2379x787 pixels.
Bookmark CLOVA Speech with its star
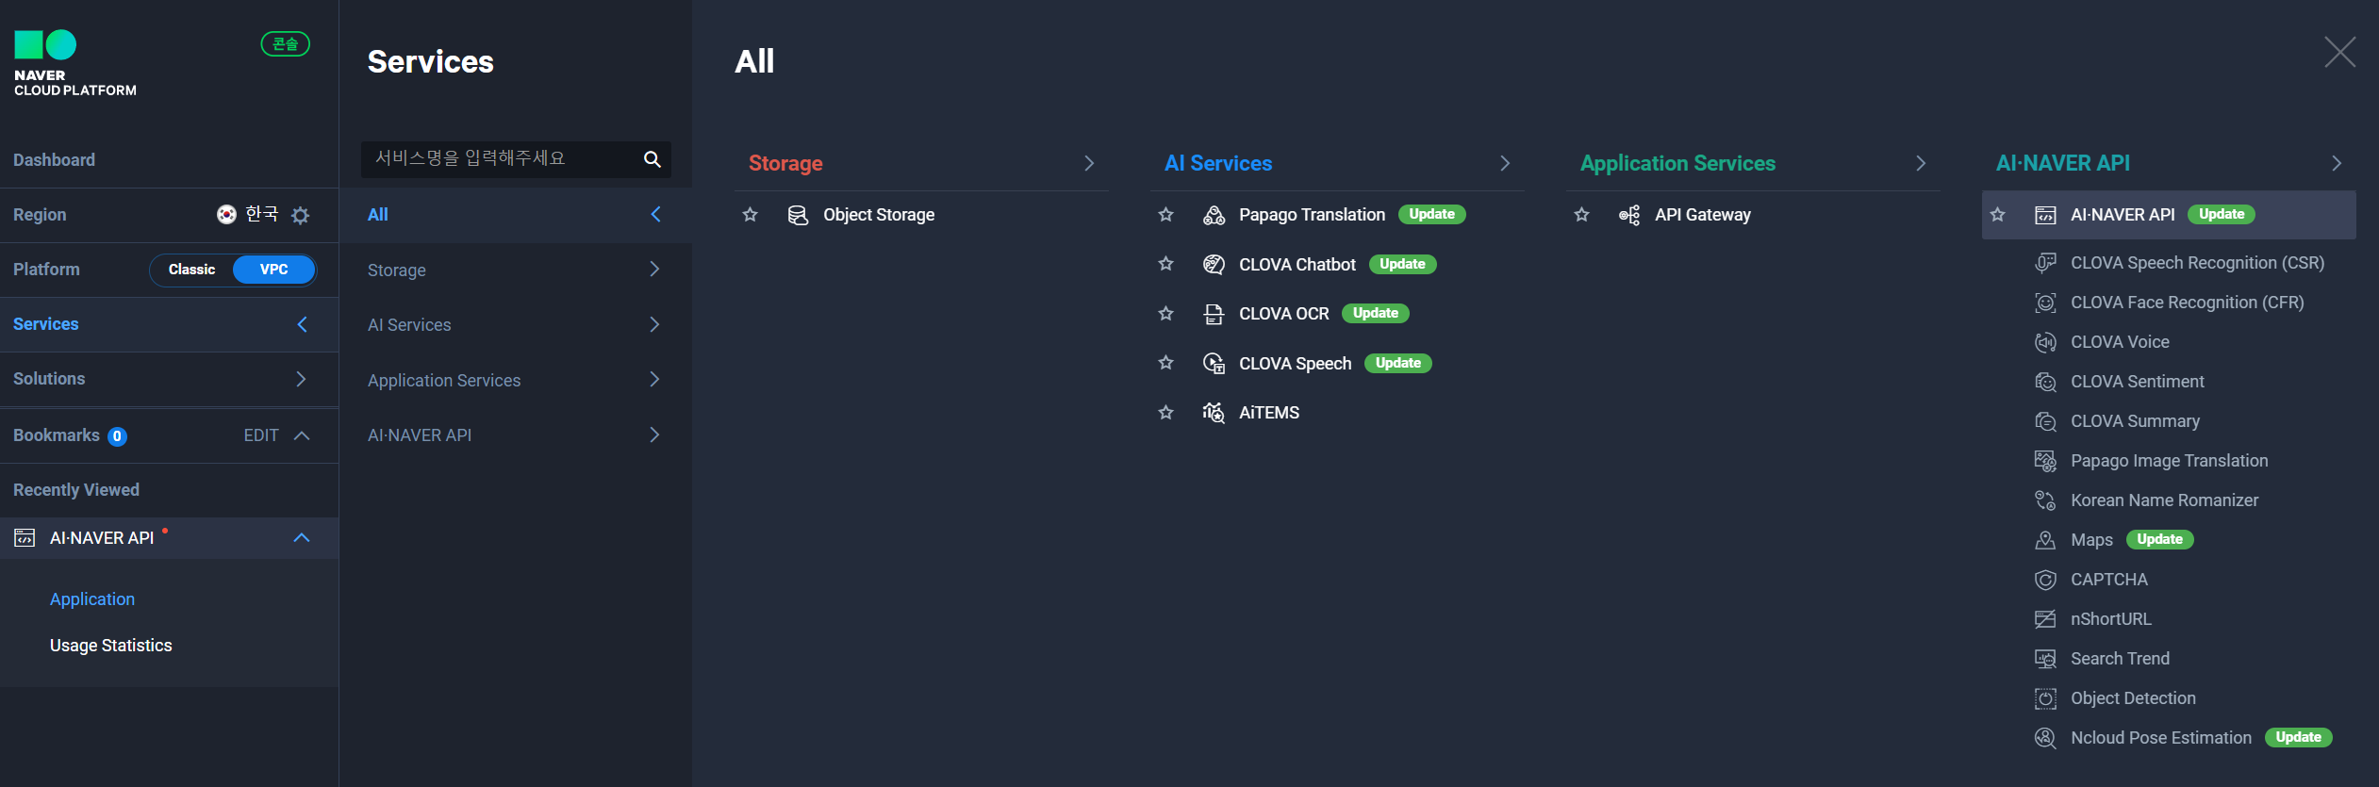[x=1165, y=363]
